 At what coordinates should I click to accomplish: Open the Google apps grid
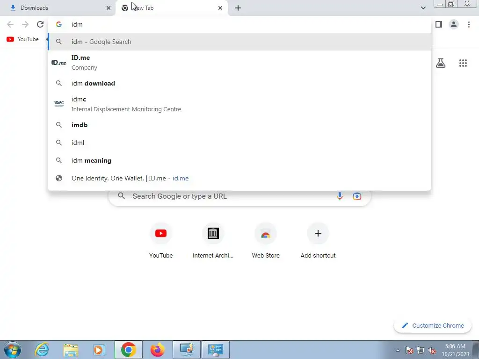463,63
